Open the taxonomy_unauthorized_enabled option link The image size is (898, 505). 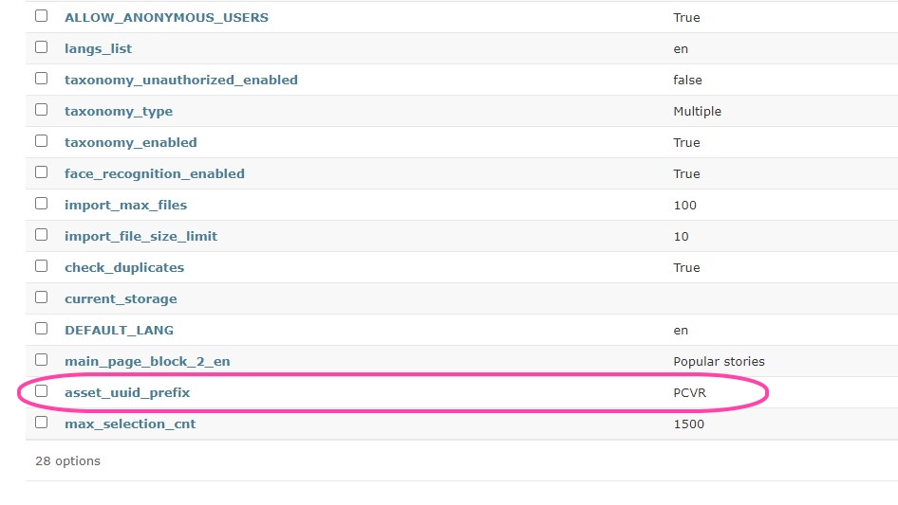click(181, 81)
